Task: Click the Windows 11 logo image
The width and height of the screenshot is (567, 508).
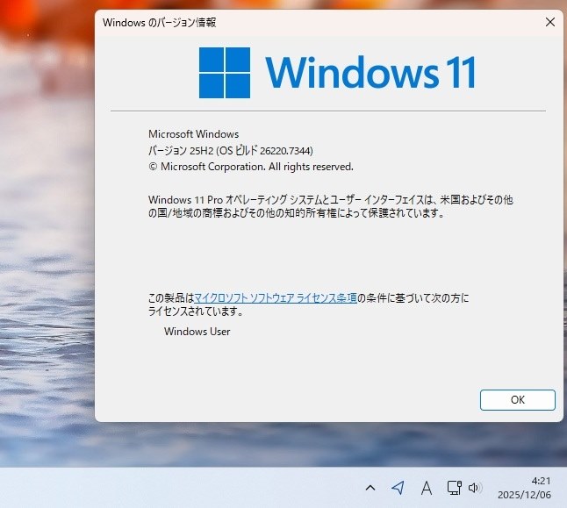Action: (x=337, y=73)
